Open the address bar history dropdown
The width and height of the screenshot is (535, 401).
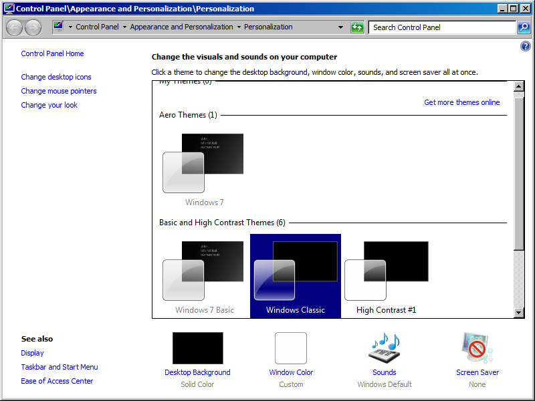pyautogui.click(x=339, y=27)
